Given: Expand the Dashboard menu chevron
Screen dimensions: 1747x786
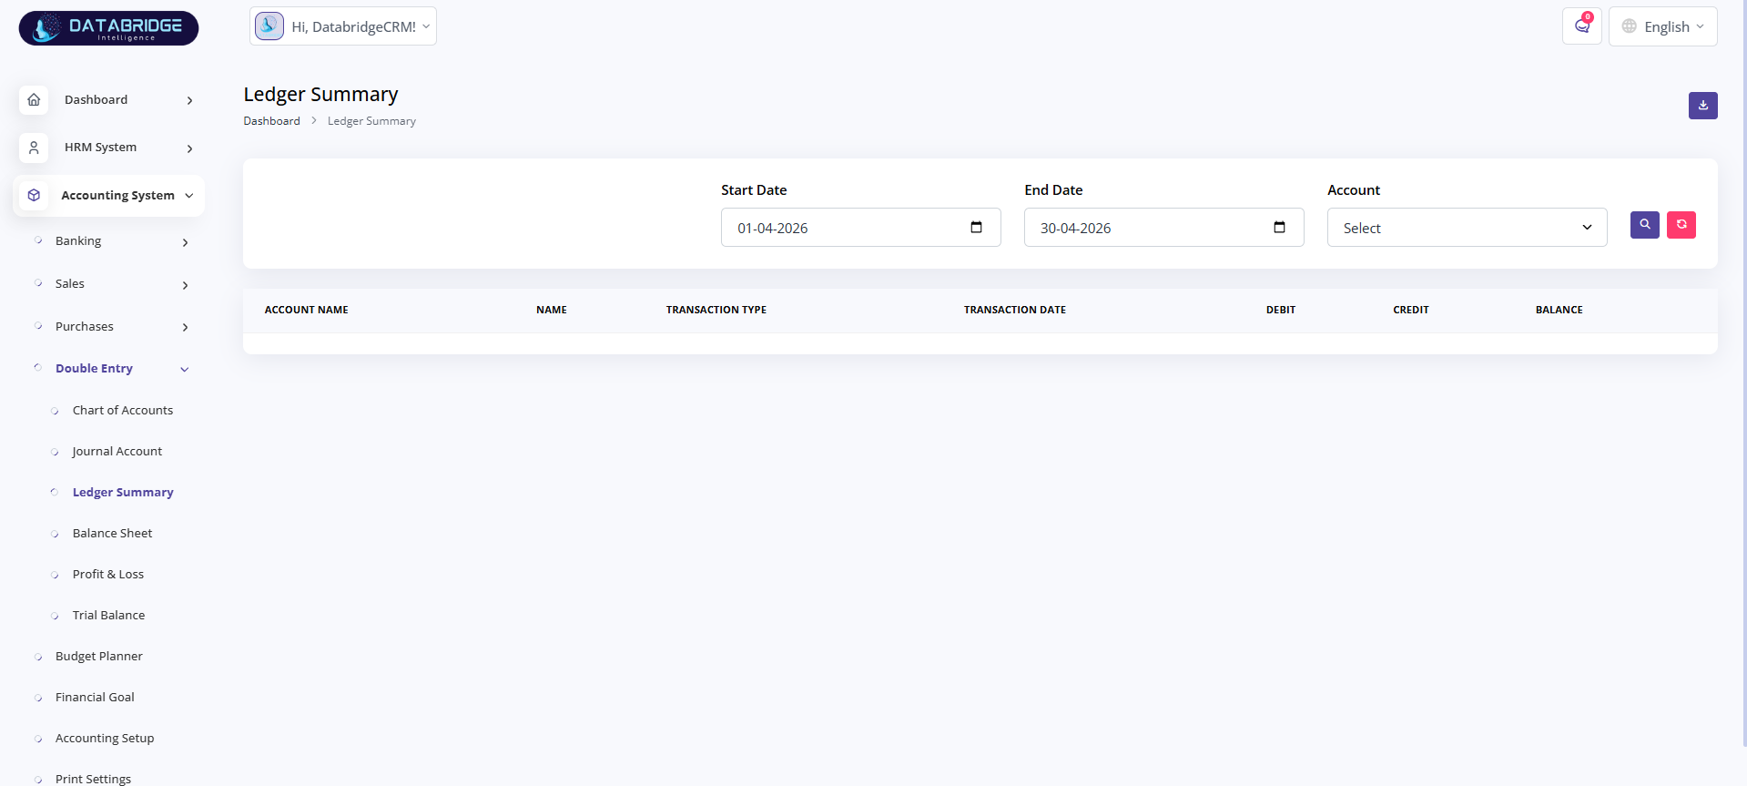Looking at the screenshot, I should 189,101.
